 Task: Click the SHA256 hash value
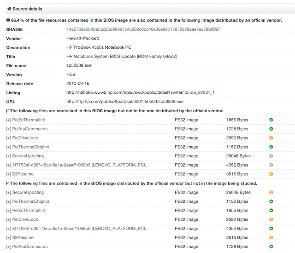[143, 29]
